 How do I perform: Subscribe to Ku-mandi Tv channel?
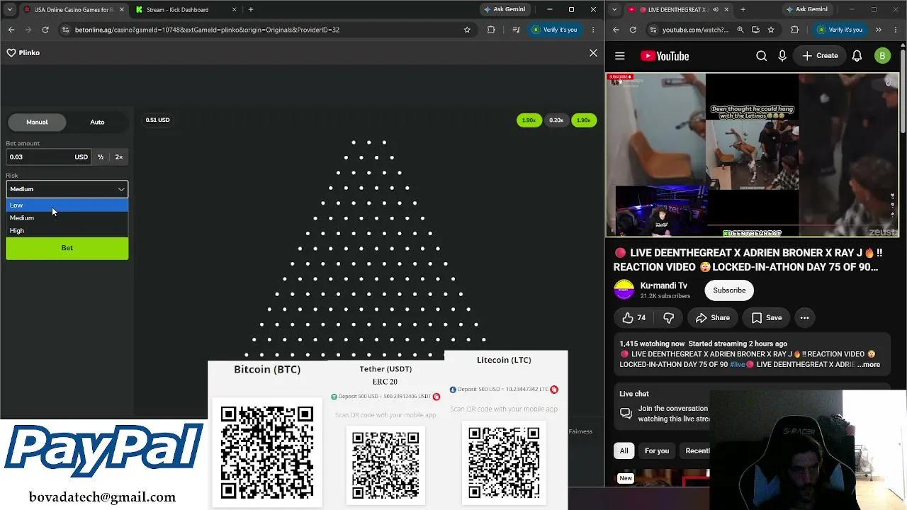[729, 290]
